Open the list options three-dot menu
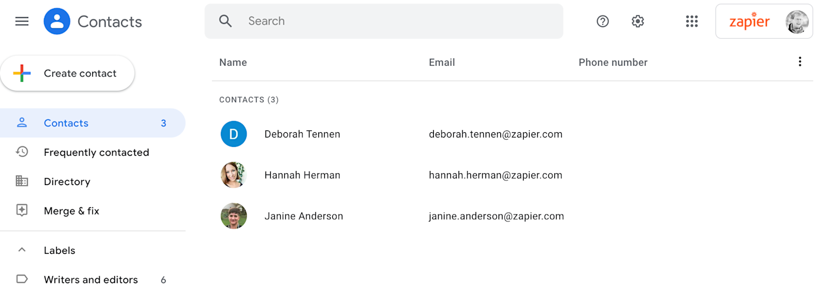The image size is (822, 292). [799, 62]
